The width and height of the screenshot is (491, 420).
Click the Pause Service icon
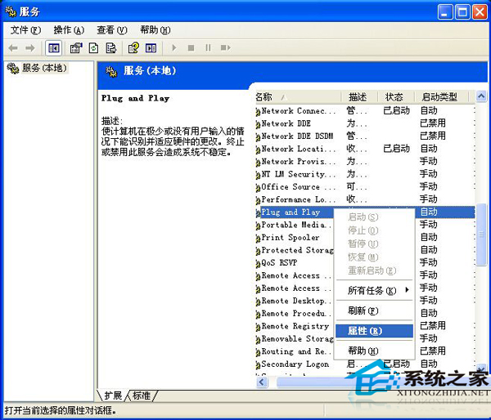click(208, 48)
